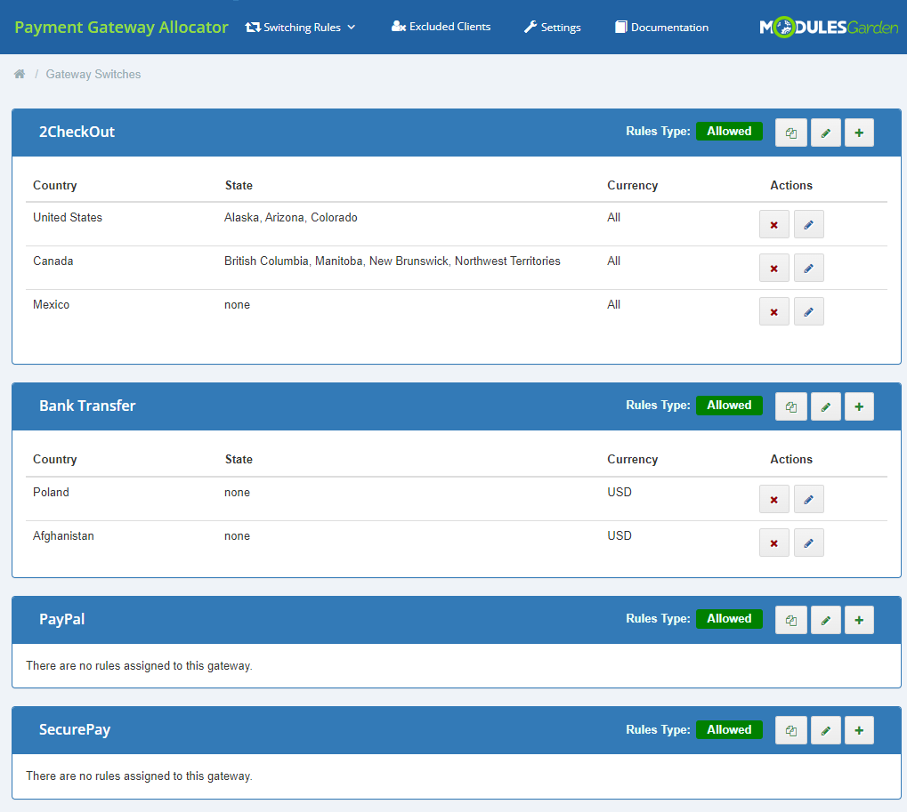Edit the Mexico rule

pyautogui.click(x=809, y=311)
